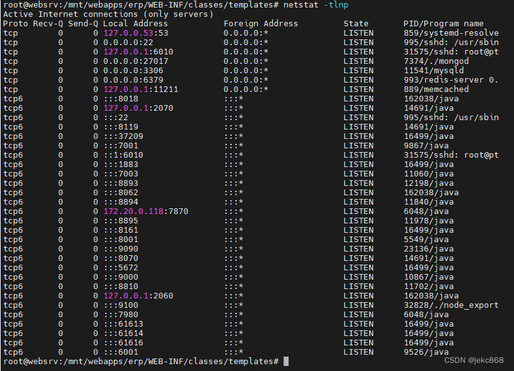Click local address :::8810
This screenshot has width=514, height=371.
(121, 287)
